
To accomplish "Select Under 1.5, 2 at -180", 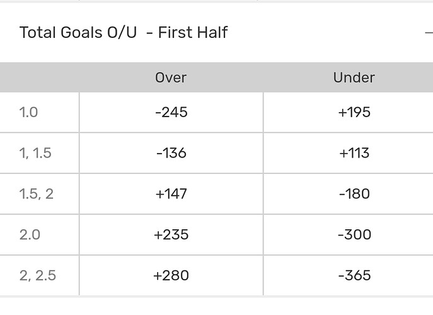I will [354, 193].
